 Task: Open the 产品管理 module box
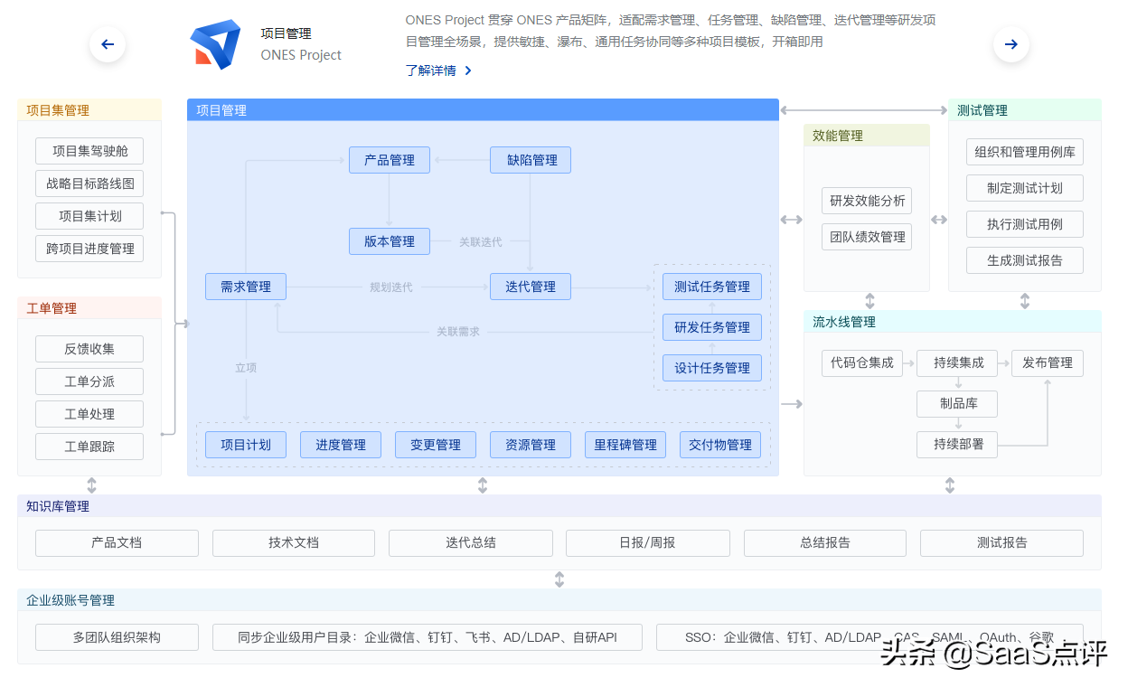[389, 159]
